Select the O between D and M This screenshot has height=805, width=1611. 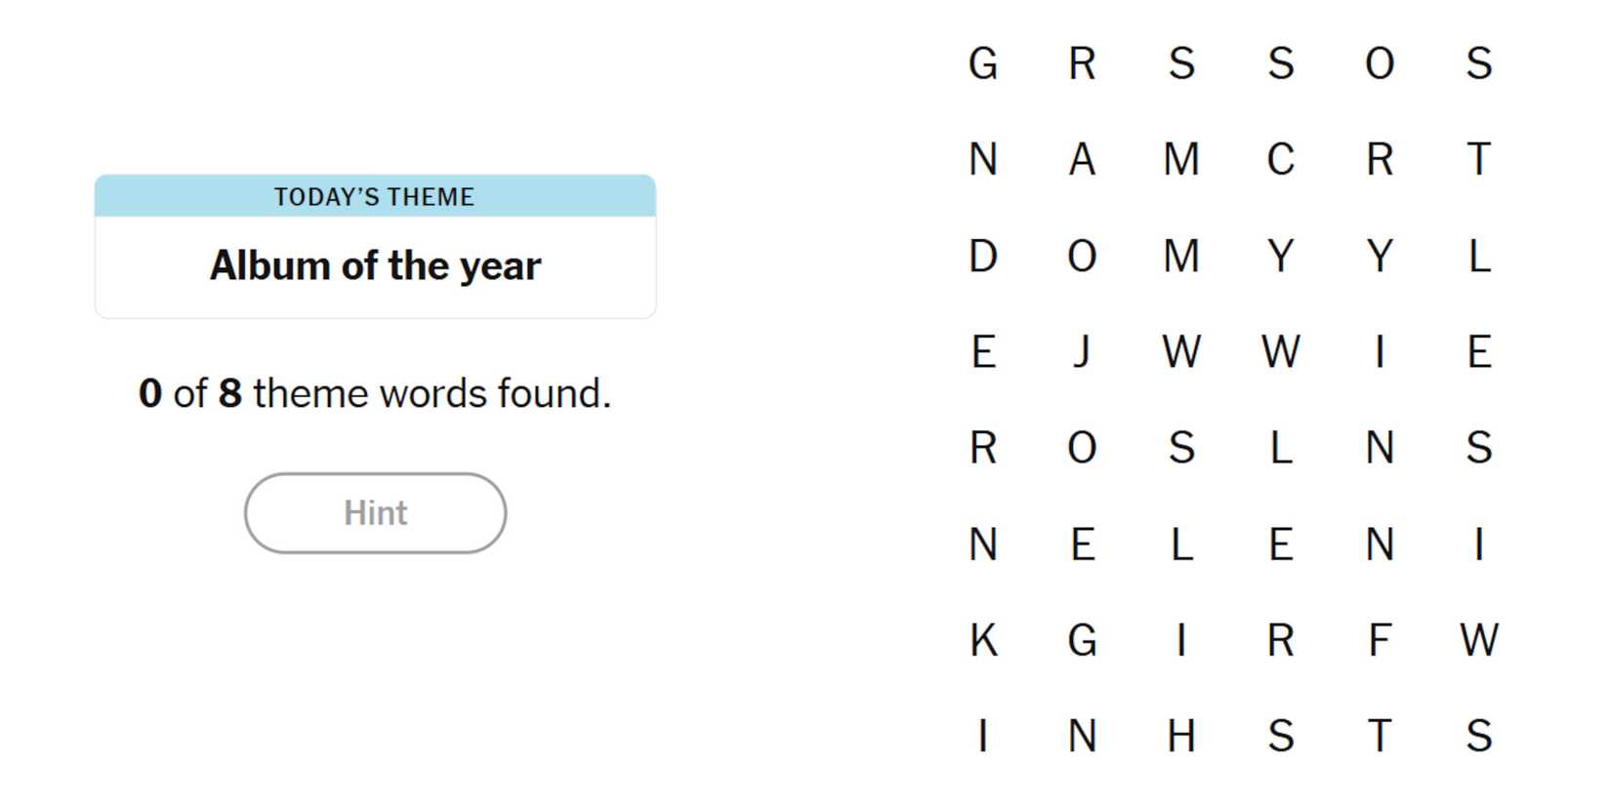(1082, 256)
